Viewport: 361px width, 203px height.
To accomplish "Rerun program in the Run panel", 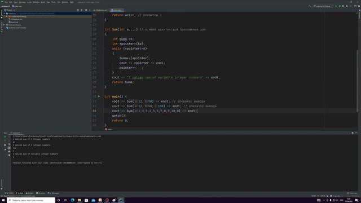I will pyautogui.click(x=5, y=136).
